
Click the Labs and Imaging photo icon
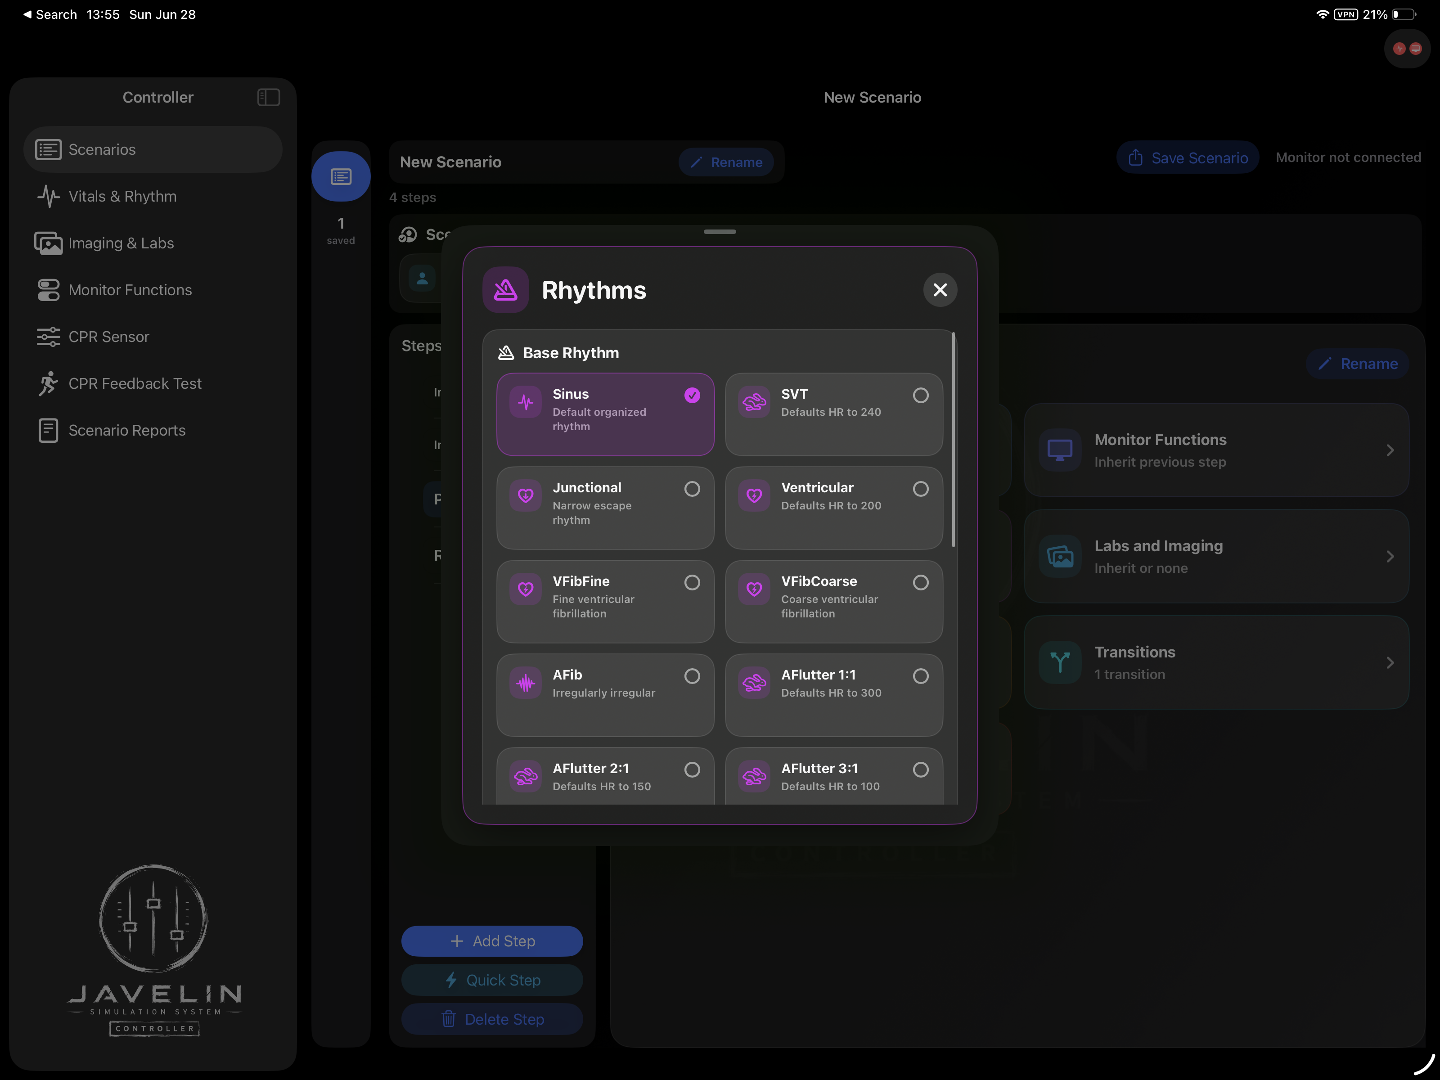coord(1060,556)
